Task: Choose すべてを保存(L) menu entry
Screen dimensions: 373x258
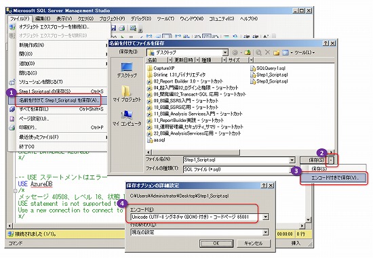Action: (58, 109)
